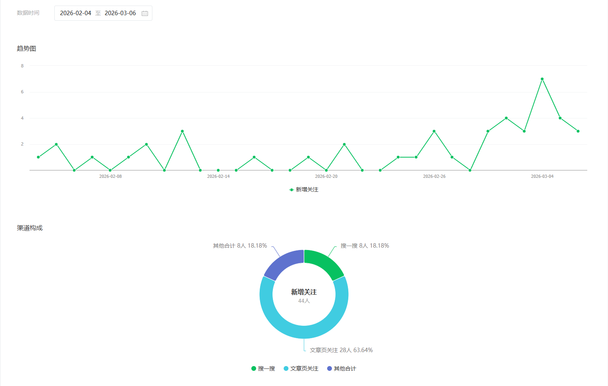This screenshot has width=608, height=386.
Task: Click the 搜一搜 8人 18.18% label
Action: click(x=365, y=246)
